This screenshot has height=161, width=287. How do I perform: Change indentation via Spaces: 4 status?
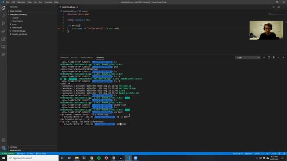[248, 154]
